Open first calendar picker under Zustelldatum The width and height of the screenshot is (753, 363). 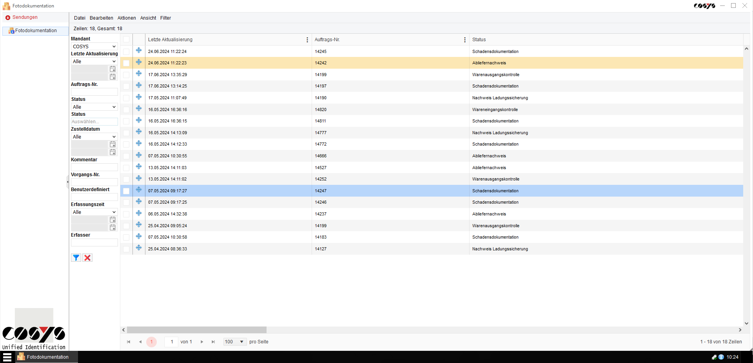(113, 144)
